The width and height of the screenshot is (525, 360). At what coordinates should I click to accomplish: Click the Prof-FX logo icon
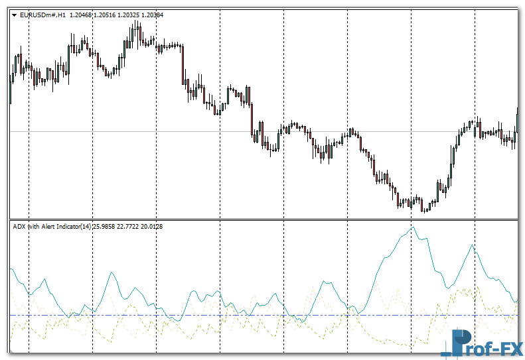click(463, 343)
